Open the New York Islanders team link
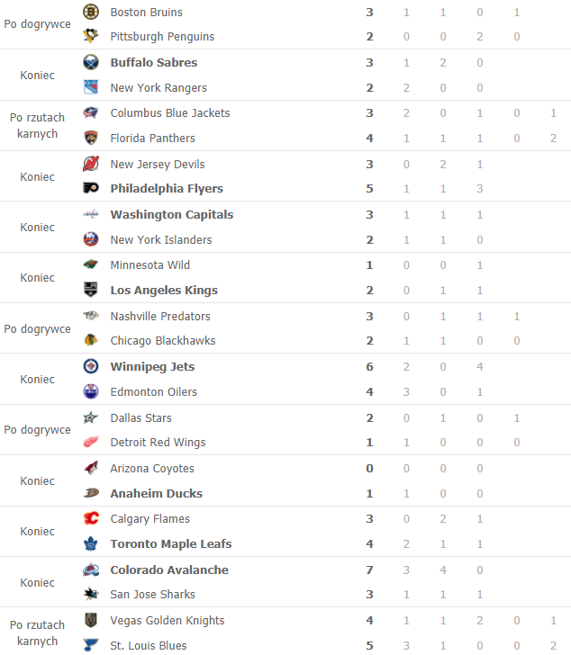 (161, 239)
